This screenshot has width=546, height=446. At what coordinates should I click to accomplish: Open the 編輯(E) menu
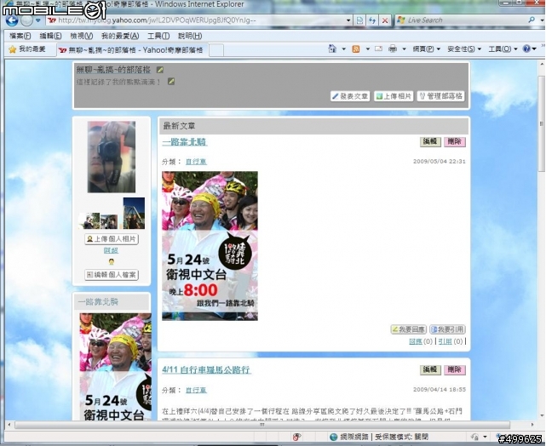point(50,36)
